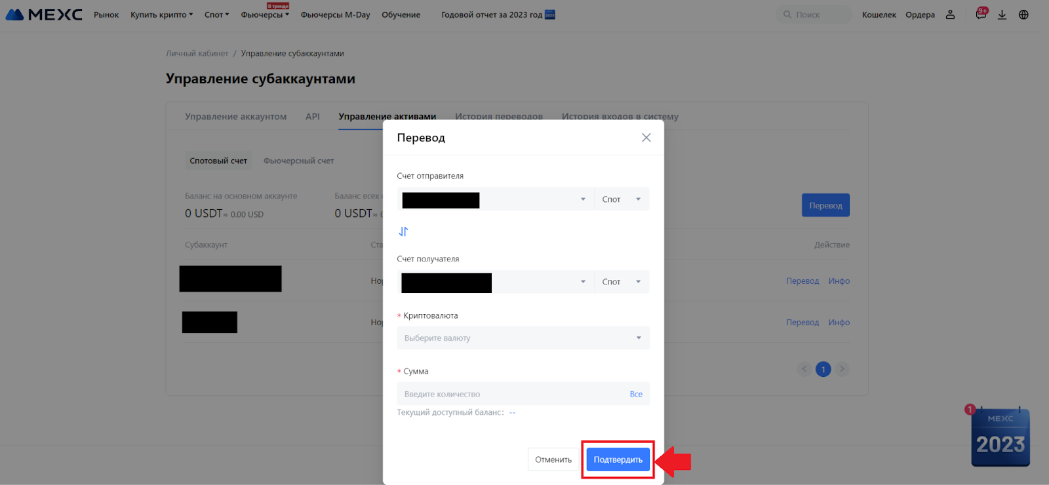Click Инфо link in first subaccount row

point(839,281)
